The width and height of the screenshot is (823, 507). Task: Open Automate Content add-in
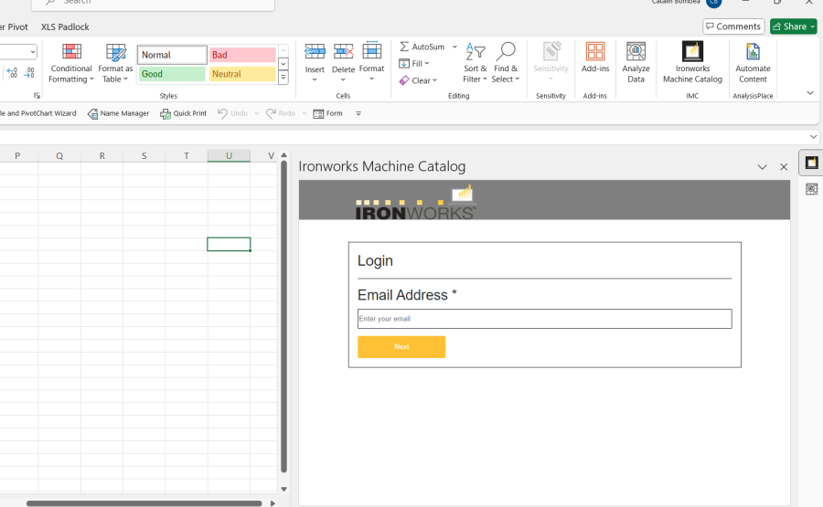point(753,63)
